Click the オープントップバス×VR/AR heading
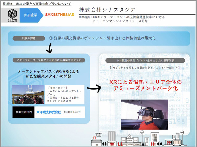 (48, 74)
